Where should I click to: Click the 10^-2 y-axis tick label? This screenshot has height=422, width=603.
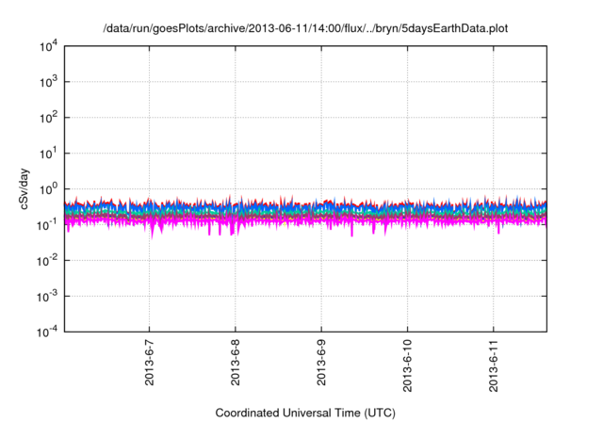(x=47, y=261)
